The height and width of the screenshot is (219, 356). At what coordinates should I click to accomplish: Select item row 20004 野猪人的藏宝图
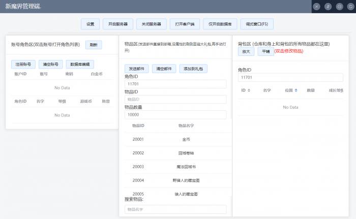click(x=178, y=180)
